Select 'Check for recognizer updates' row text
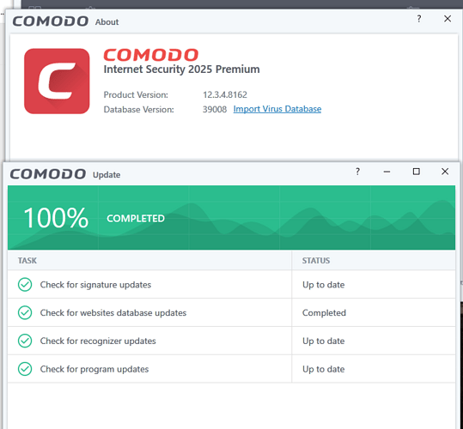 (x=98, y=341)
